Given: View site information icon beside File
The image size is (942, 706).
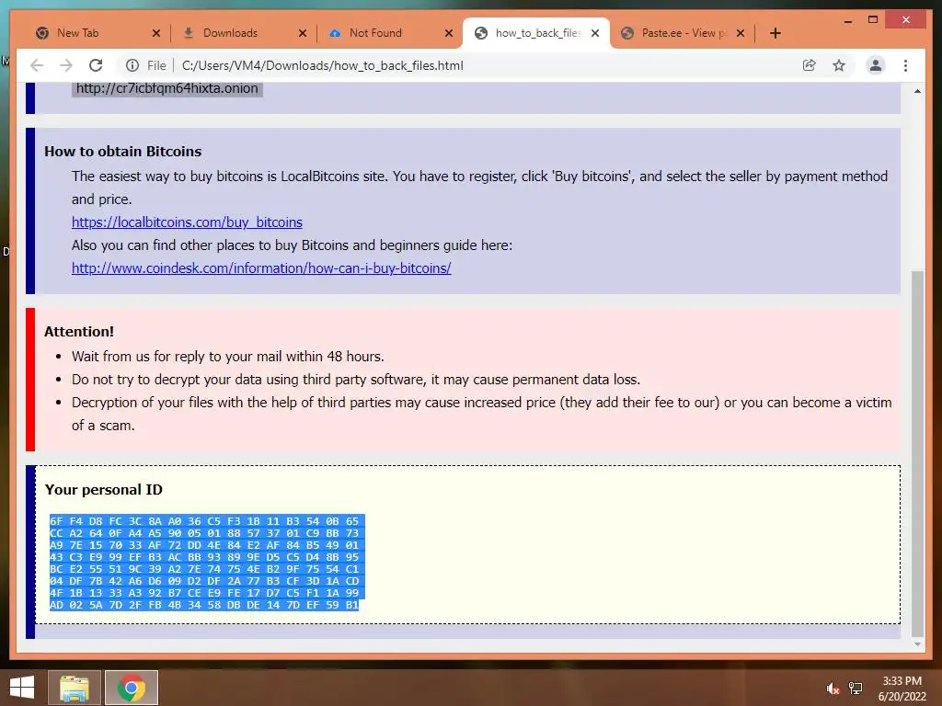Looking at the screenshot, I should tap(132, 65).
